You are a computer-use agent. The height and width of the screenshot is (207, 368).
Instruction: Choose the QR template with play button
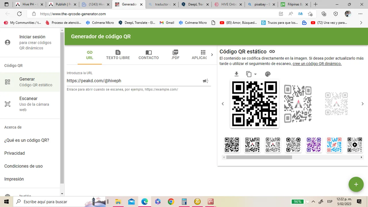355,145
